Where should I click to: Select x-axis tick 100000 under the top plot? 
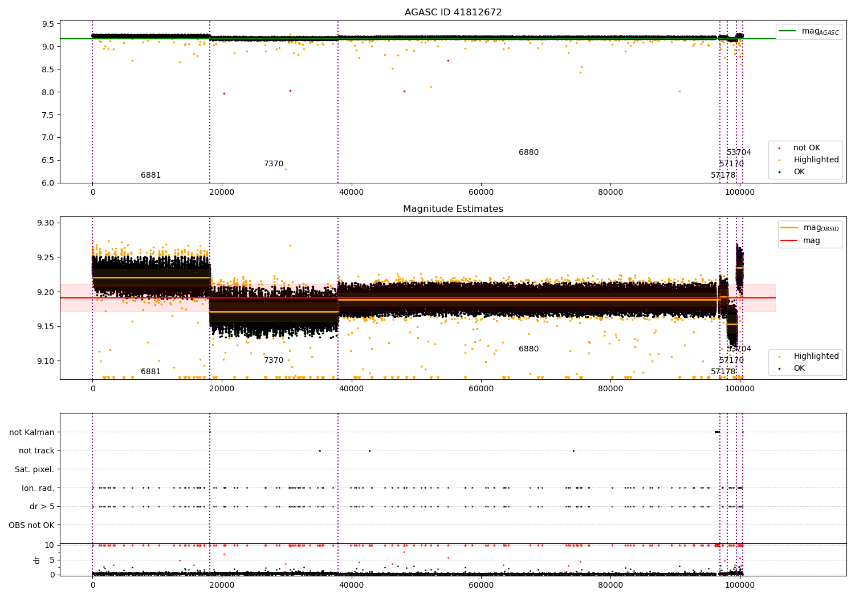(x=740, y=192)
